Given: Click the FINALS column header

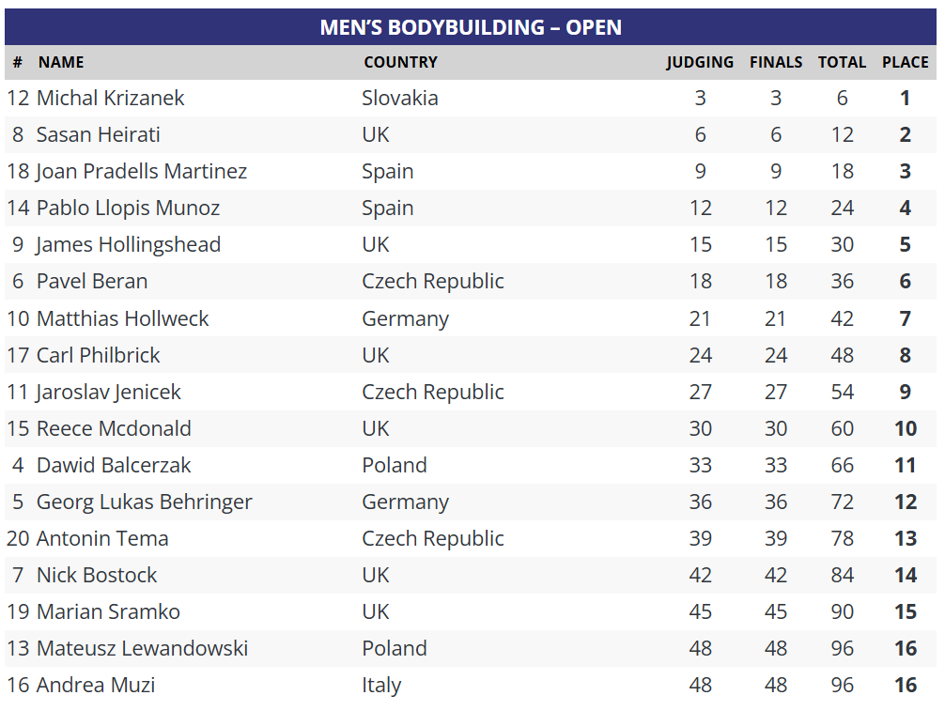Looking at the screenshot, I should 776,62.
